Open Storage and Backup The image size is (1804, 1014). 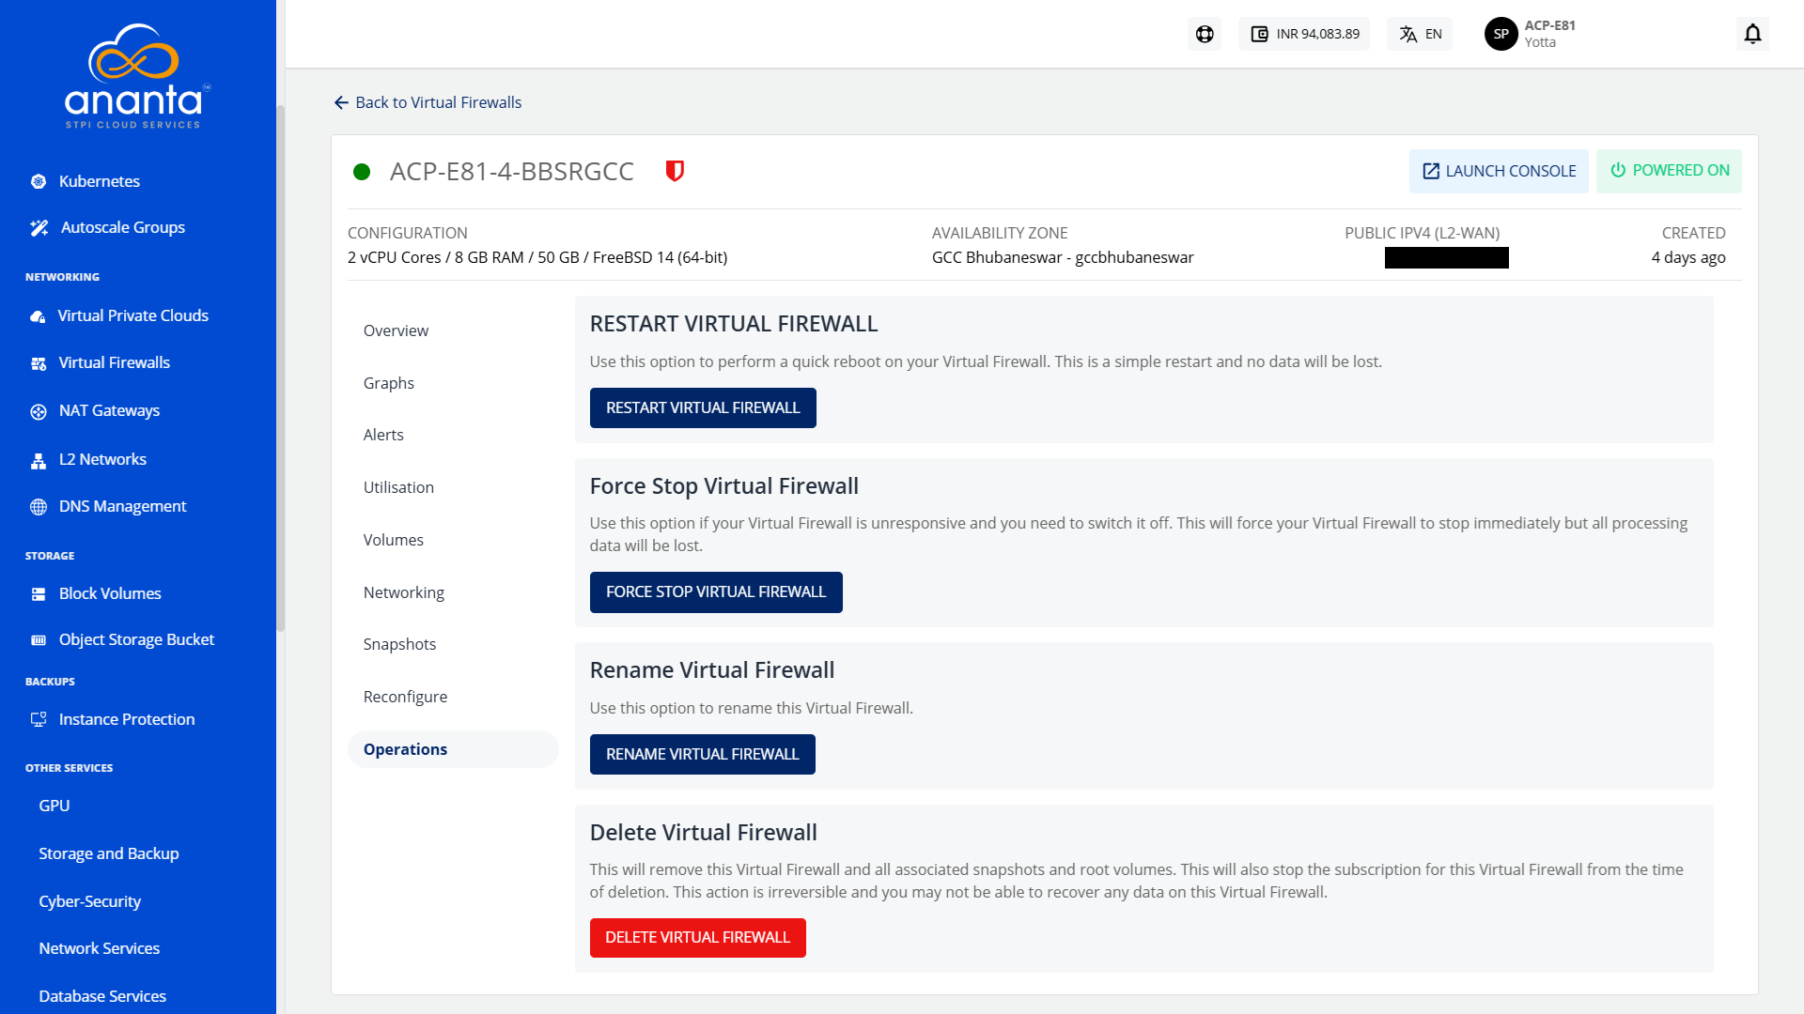[x=109, y=853]
